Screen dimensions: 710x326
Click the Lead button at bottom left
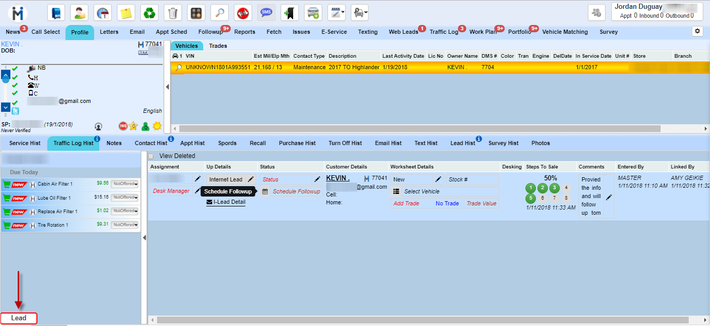click(19, 318)
